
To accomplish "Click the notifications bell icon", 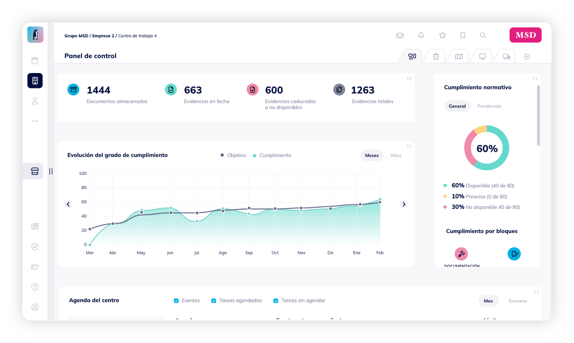I will tap(421, 35).
